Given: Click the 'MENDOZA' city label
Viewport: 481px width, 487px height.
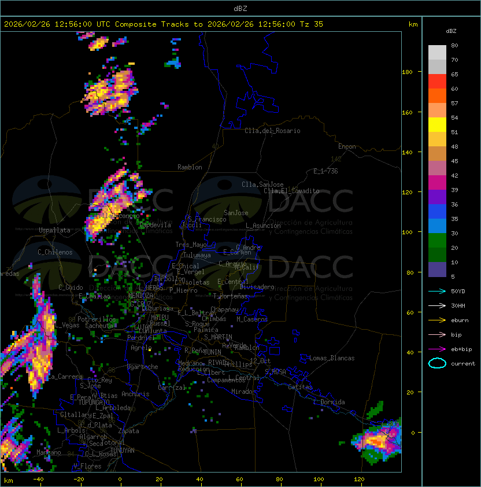Looking at the screenshot, I should 140,295.
